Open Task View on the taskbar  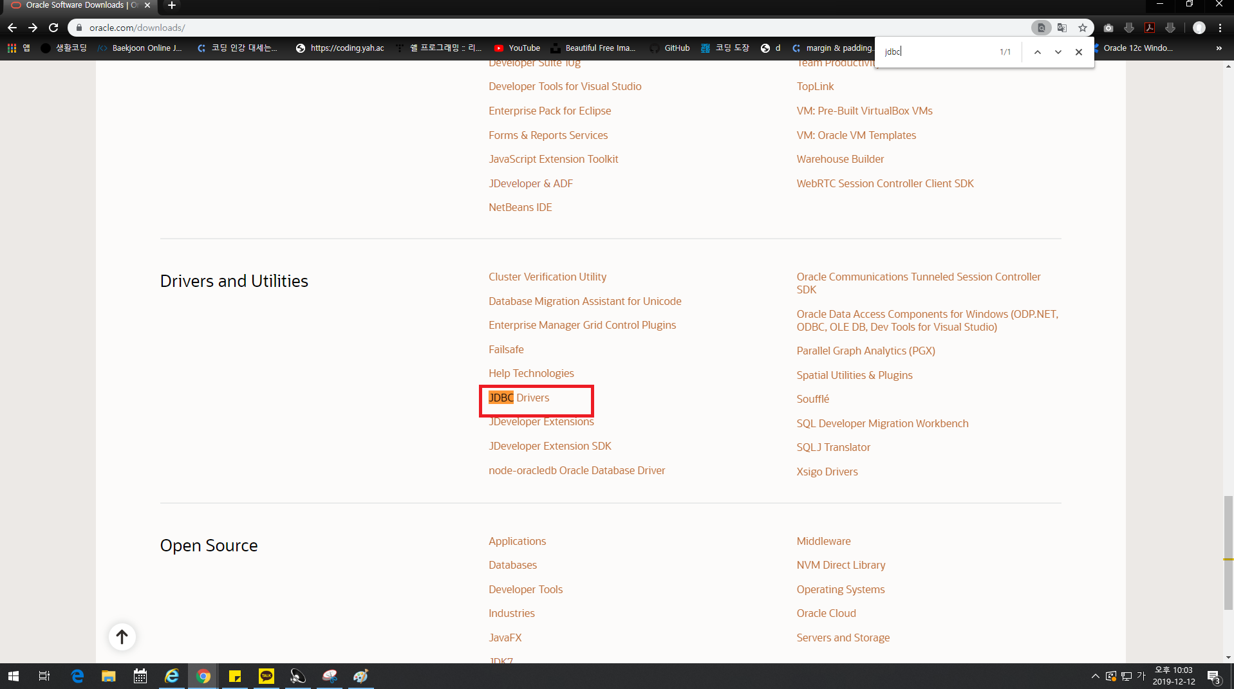tap(44, 676)
